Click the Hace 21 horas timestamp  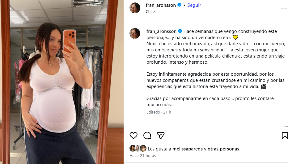142,156
